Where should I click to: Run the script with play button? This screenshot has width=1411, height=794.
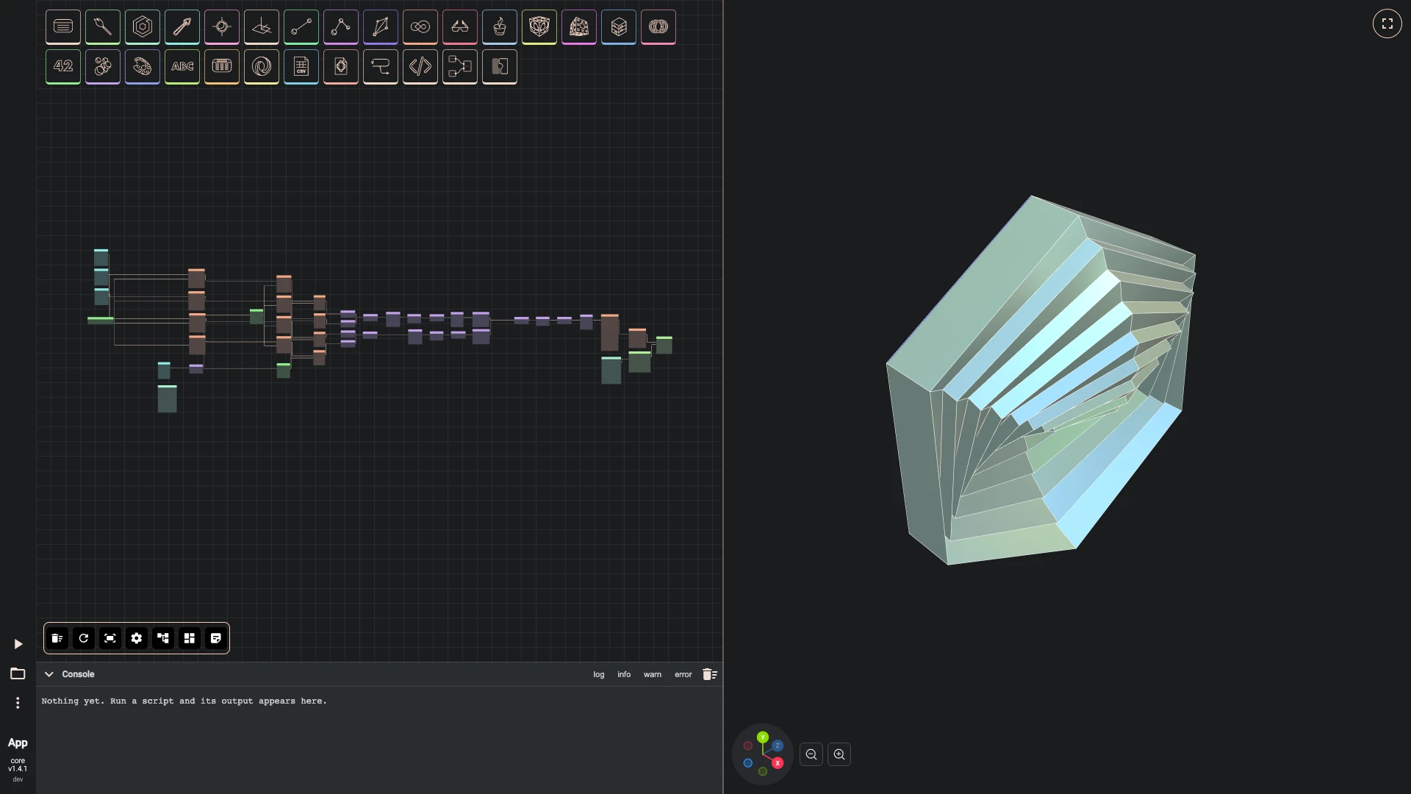(18, 644)
